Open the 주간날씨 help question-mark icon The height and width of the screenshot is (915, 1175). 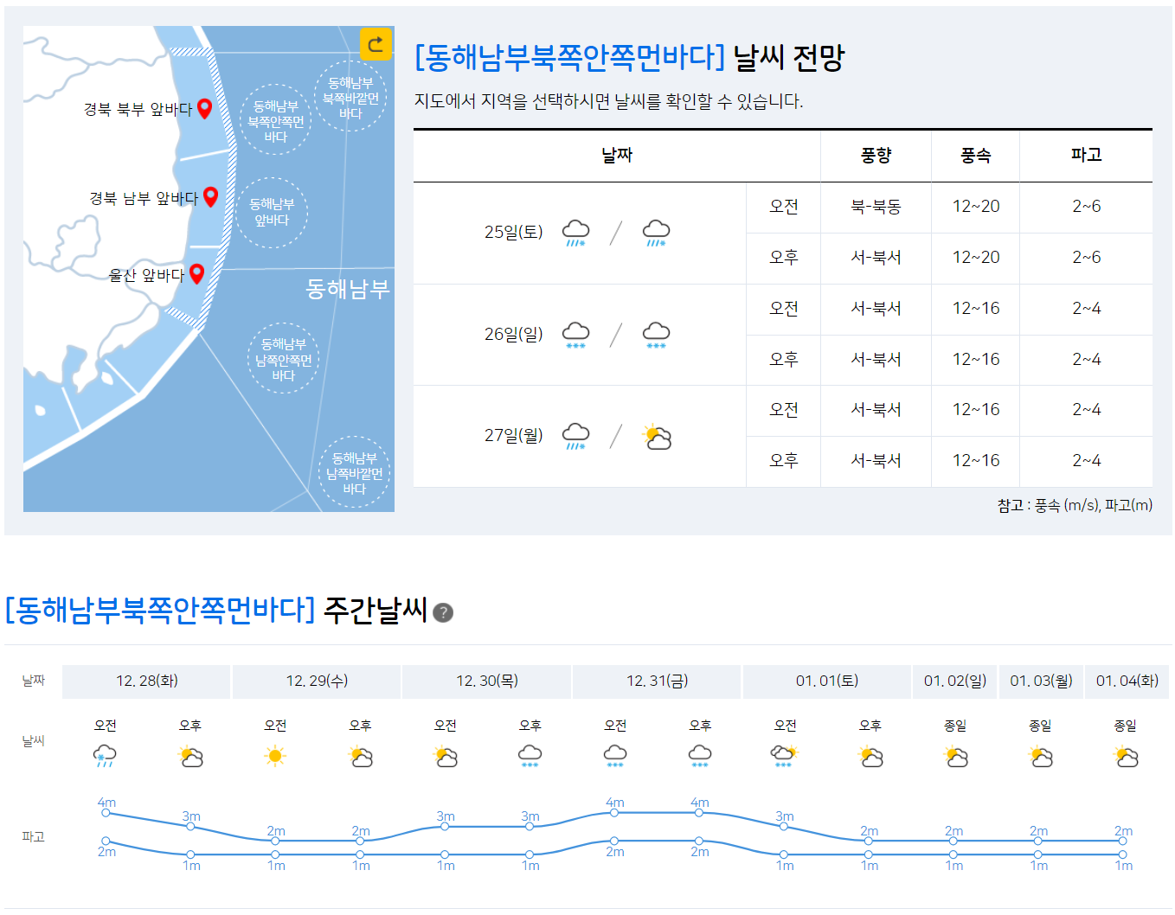point(443,612)
